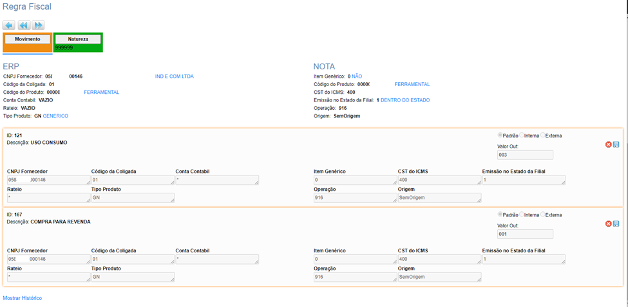Viewport: 628px width, 307px height.
Task: Click the GENERICO product type link
Action: pos(55,116)
